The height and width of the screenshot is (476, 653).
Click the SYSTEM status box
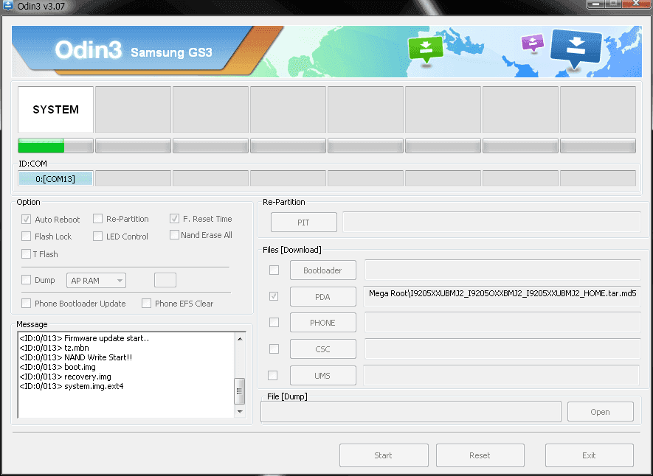click(55, 110)
